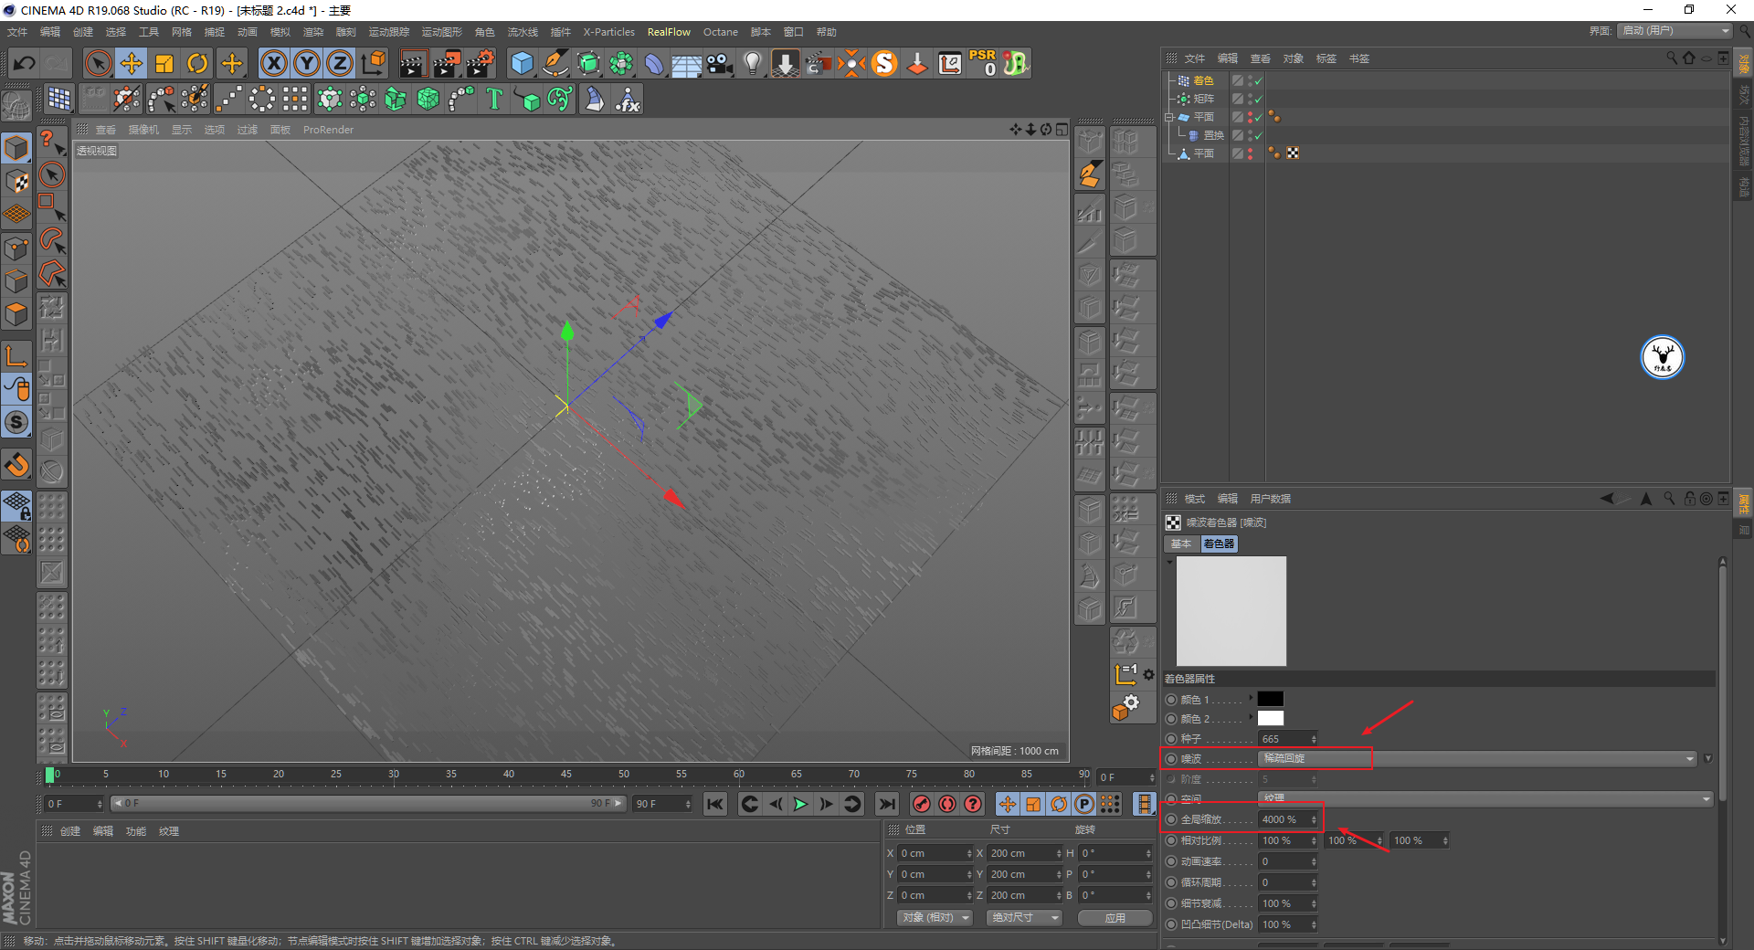
Task: Open the 噪波 noise type dropdown
Action: [1476, 758]
